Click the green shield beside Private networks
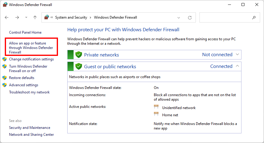Viewport: 264px width, 143px height. (79, 55)
